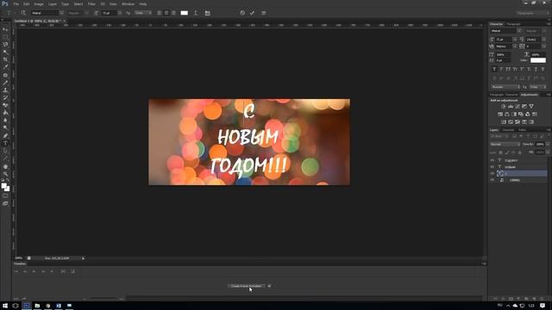Open the Filter menu
Viewport: 552px width, 310px height.
coord(91,3)
